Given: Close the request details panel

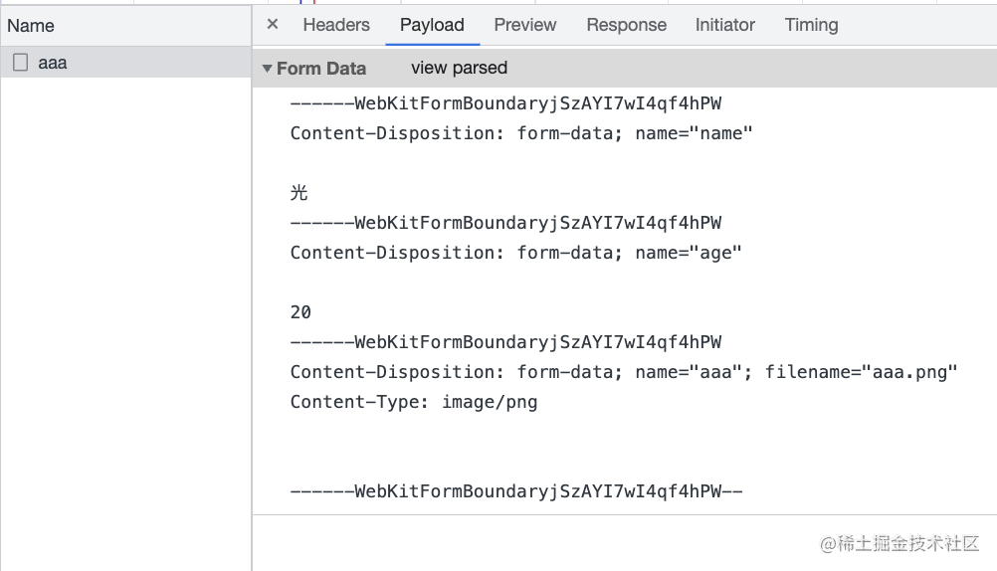Looking at the screenshot, I should click(x=273, y=24).
